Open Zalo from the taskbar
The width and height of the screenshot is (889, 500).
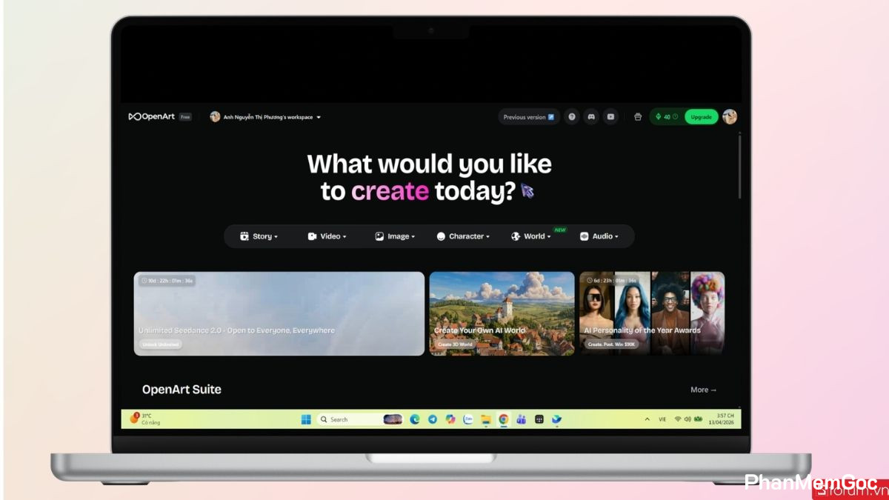point(468,419)
